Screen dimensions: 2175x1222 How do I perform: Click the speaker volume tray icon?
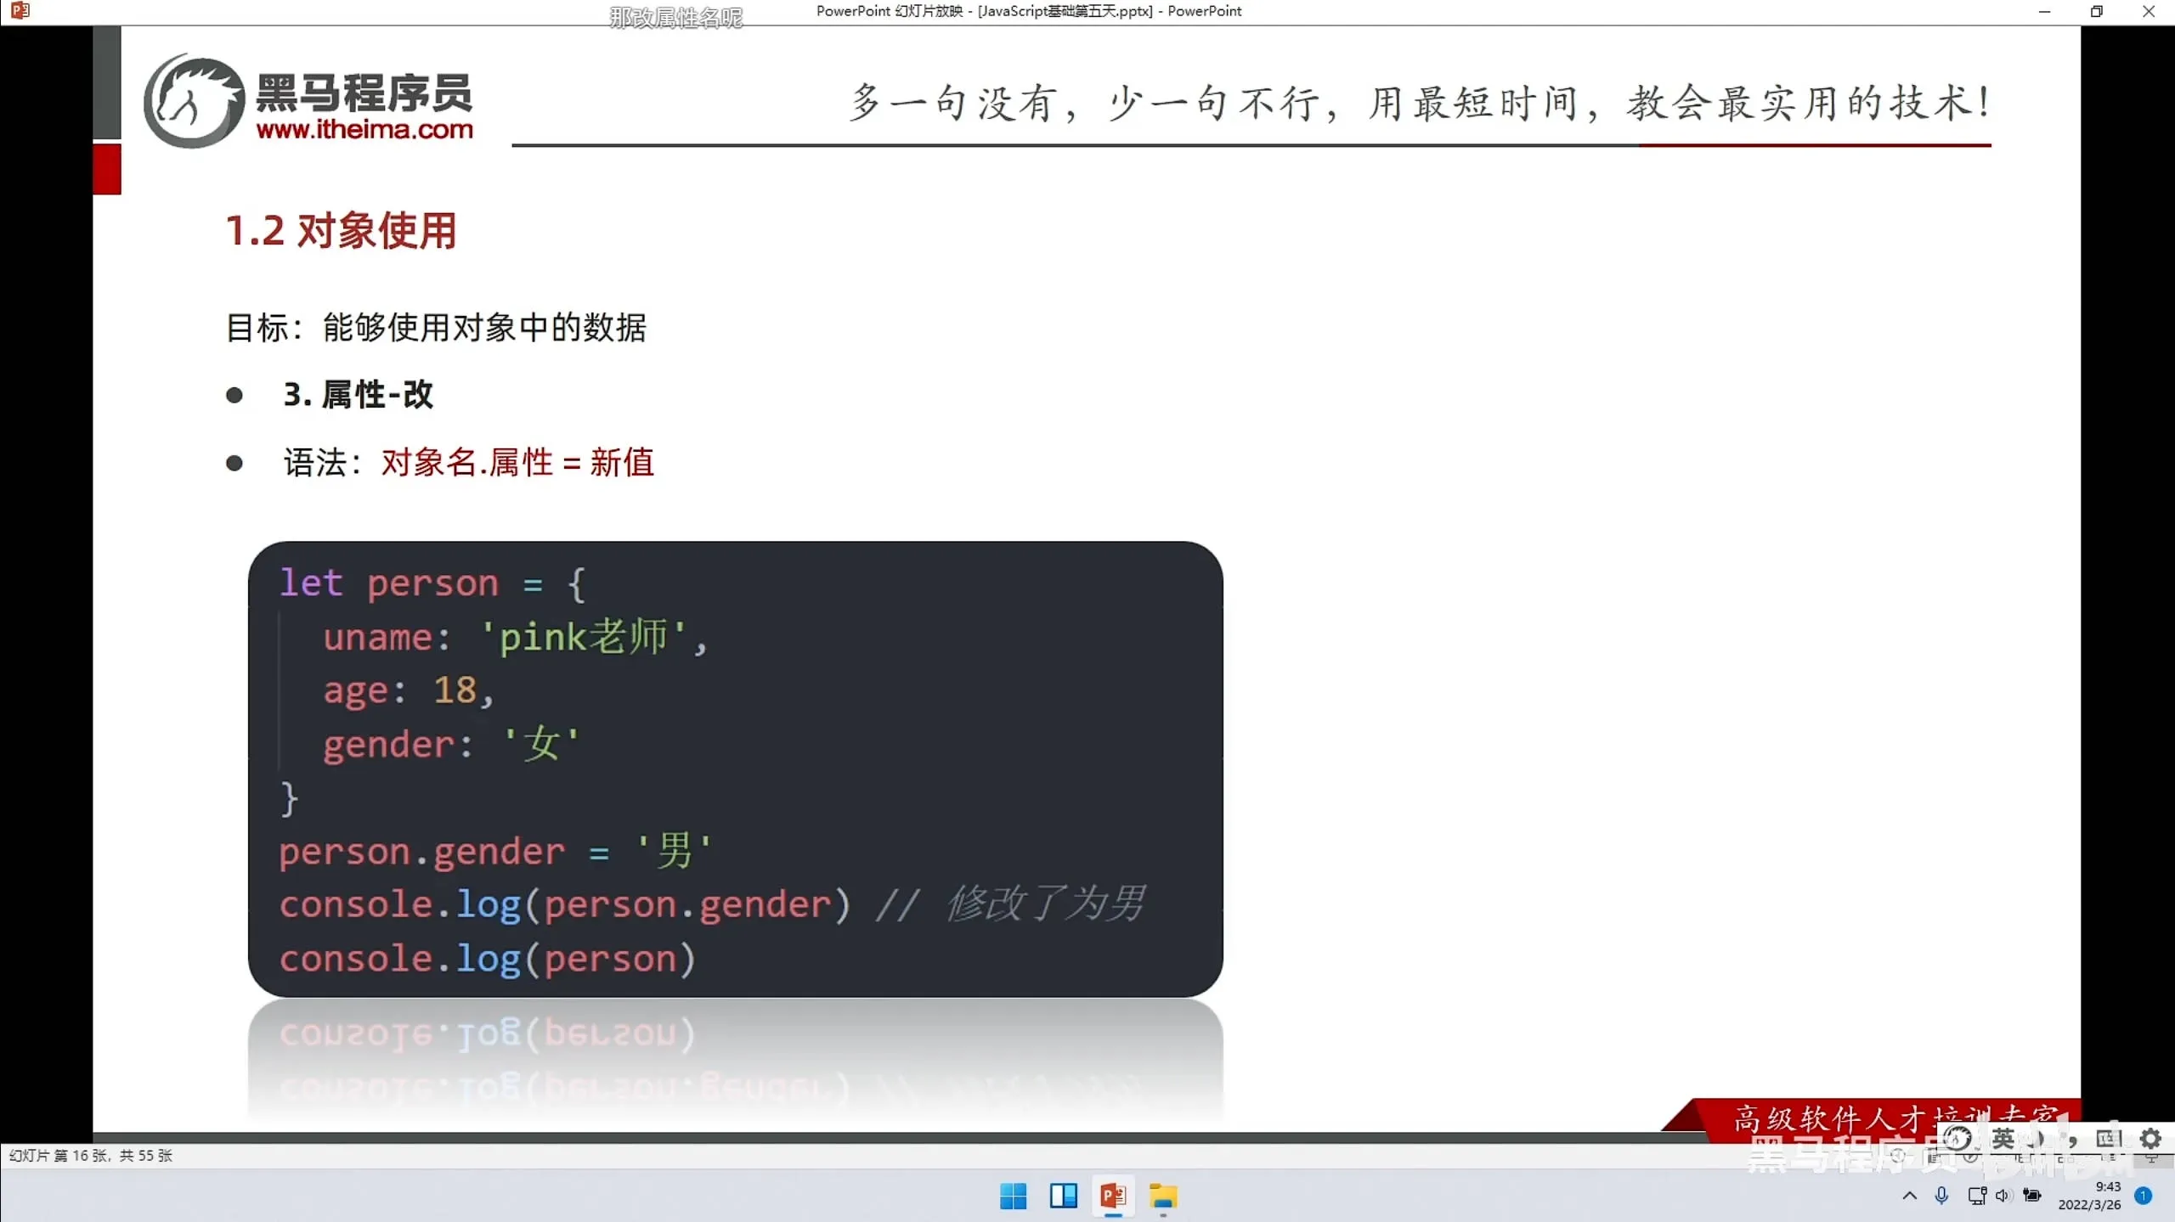click(2003, 1196)
